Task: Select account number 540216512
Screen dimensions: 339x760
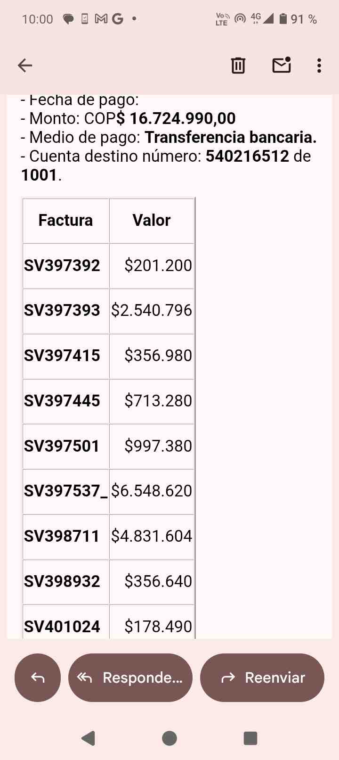Action: pyautogui.click(x=247, y=156)
